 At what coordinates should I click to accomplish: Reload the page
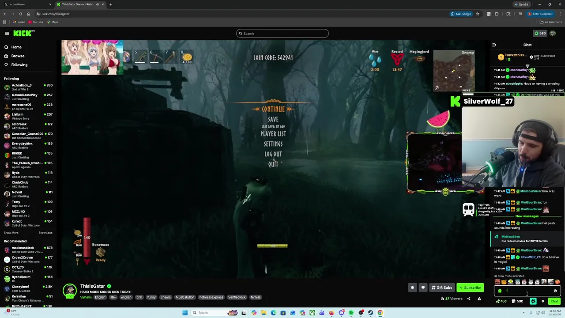pos(20,14)
